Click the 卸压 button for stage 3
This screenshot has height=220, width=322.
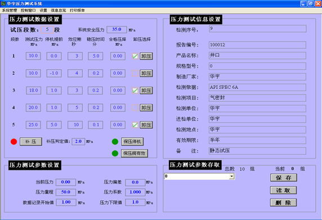pyautogui.click(x=146, y=91)
